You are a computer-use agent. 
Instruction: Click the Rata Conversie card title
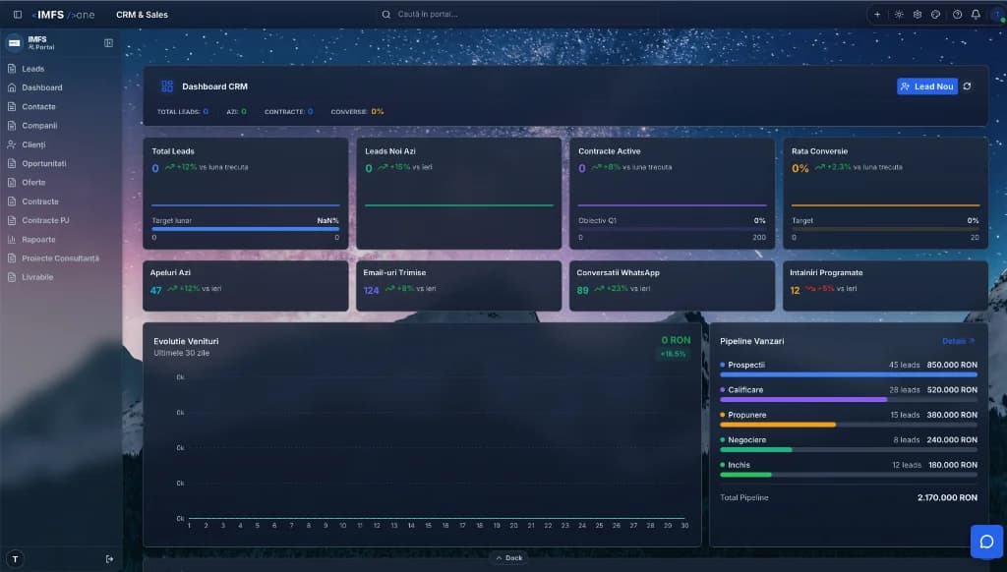[x=819, y=151]
